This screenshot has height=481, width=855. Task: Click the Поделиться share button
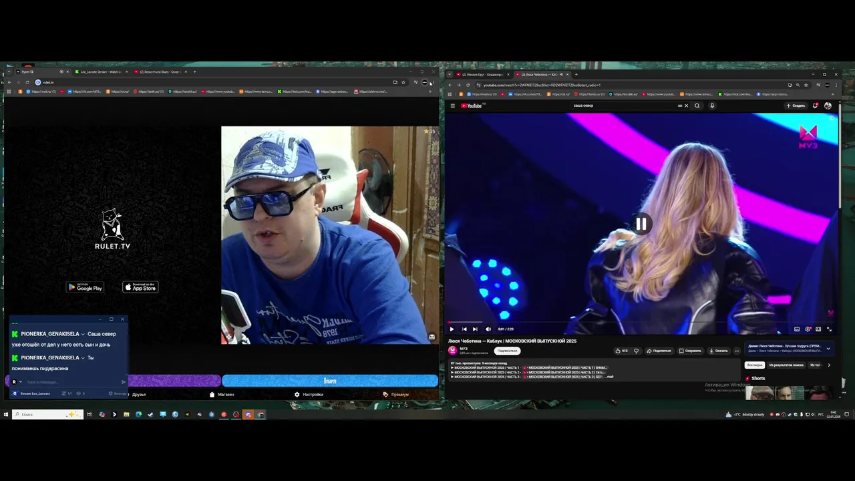pos(659,351)
